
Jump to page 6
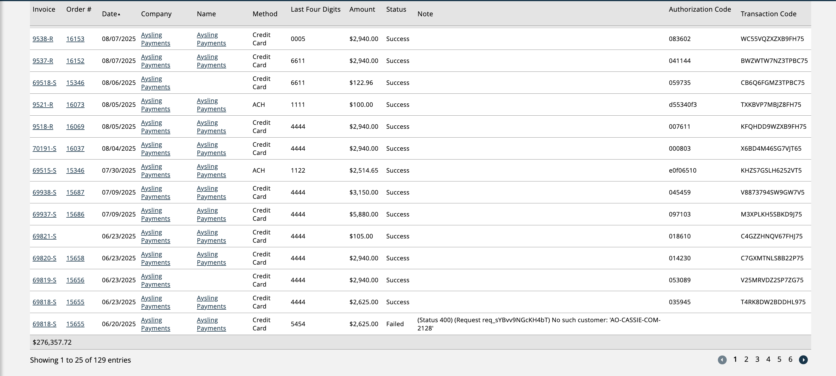tap(790, 359)
